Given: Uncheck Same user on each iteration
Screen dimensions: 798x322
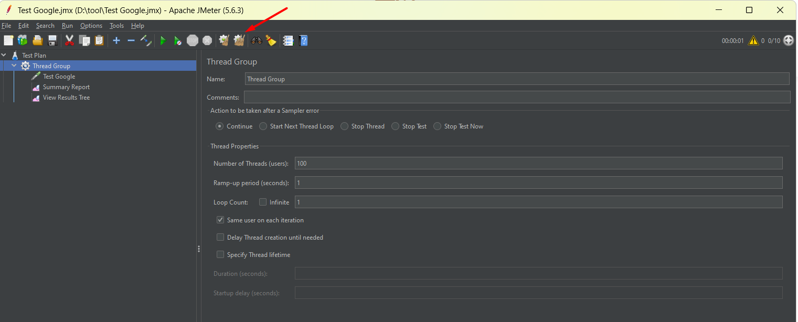Looking at the screenshot, I should point(220,220).
